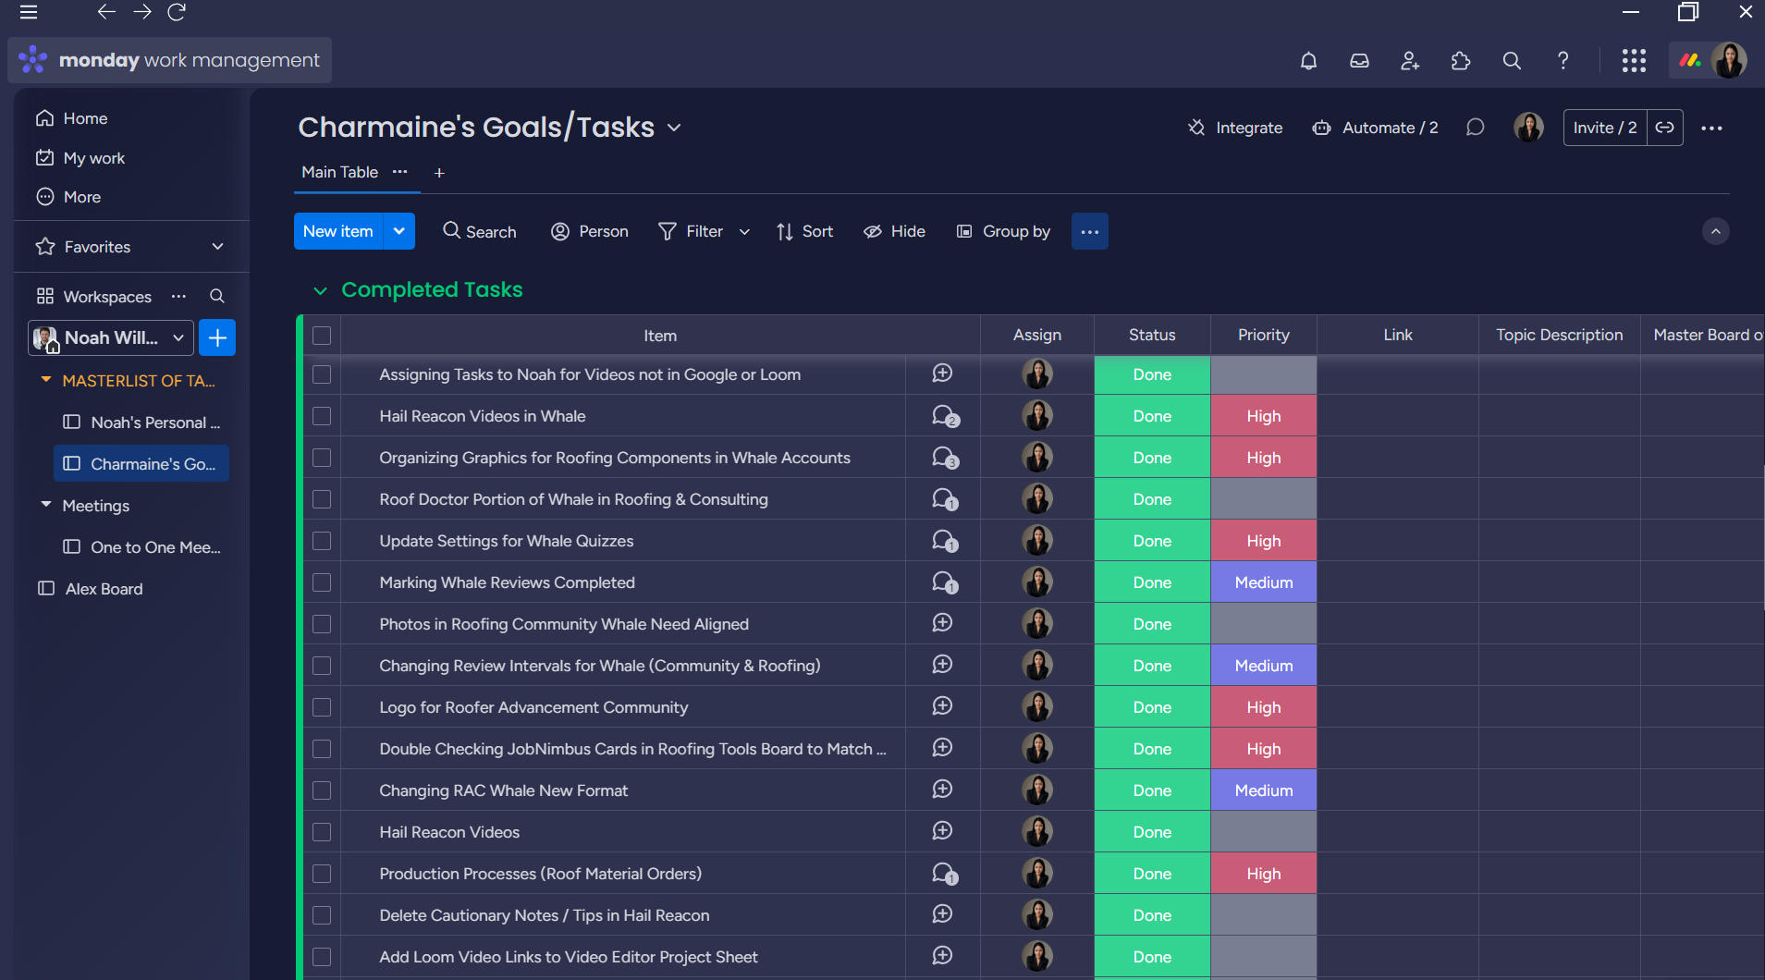Screen dimensions: 1765x980
Task: Select all items with header checkbox
Action: [x=322, y=336]
